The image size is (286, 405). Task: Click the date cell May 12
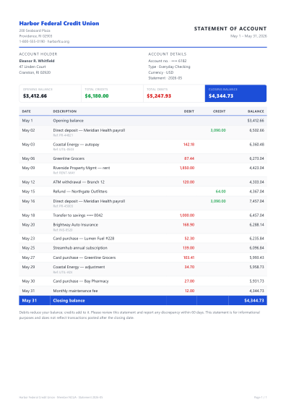(28, 182)
